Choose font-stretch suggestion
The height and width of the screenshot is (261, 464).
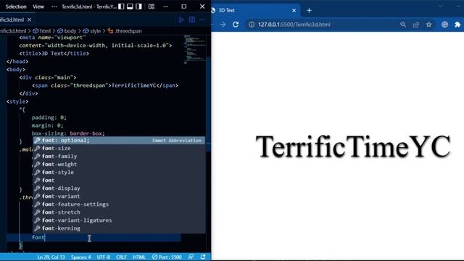coord(119,212)
